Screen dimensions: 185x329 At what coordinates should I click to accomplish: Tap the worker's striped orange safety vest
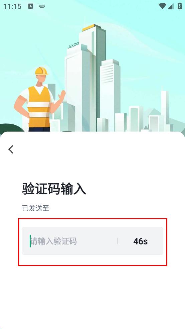pyautogui.click(x=39, y=107)
